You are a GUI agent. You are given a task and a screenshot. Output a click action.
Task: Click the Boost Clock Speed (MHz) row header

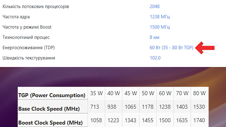pos(50,122)
